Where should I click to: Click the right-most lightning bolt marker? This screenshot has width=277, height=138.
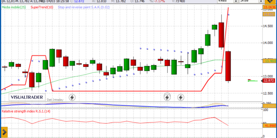(181, 97)
